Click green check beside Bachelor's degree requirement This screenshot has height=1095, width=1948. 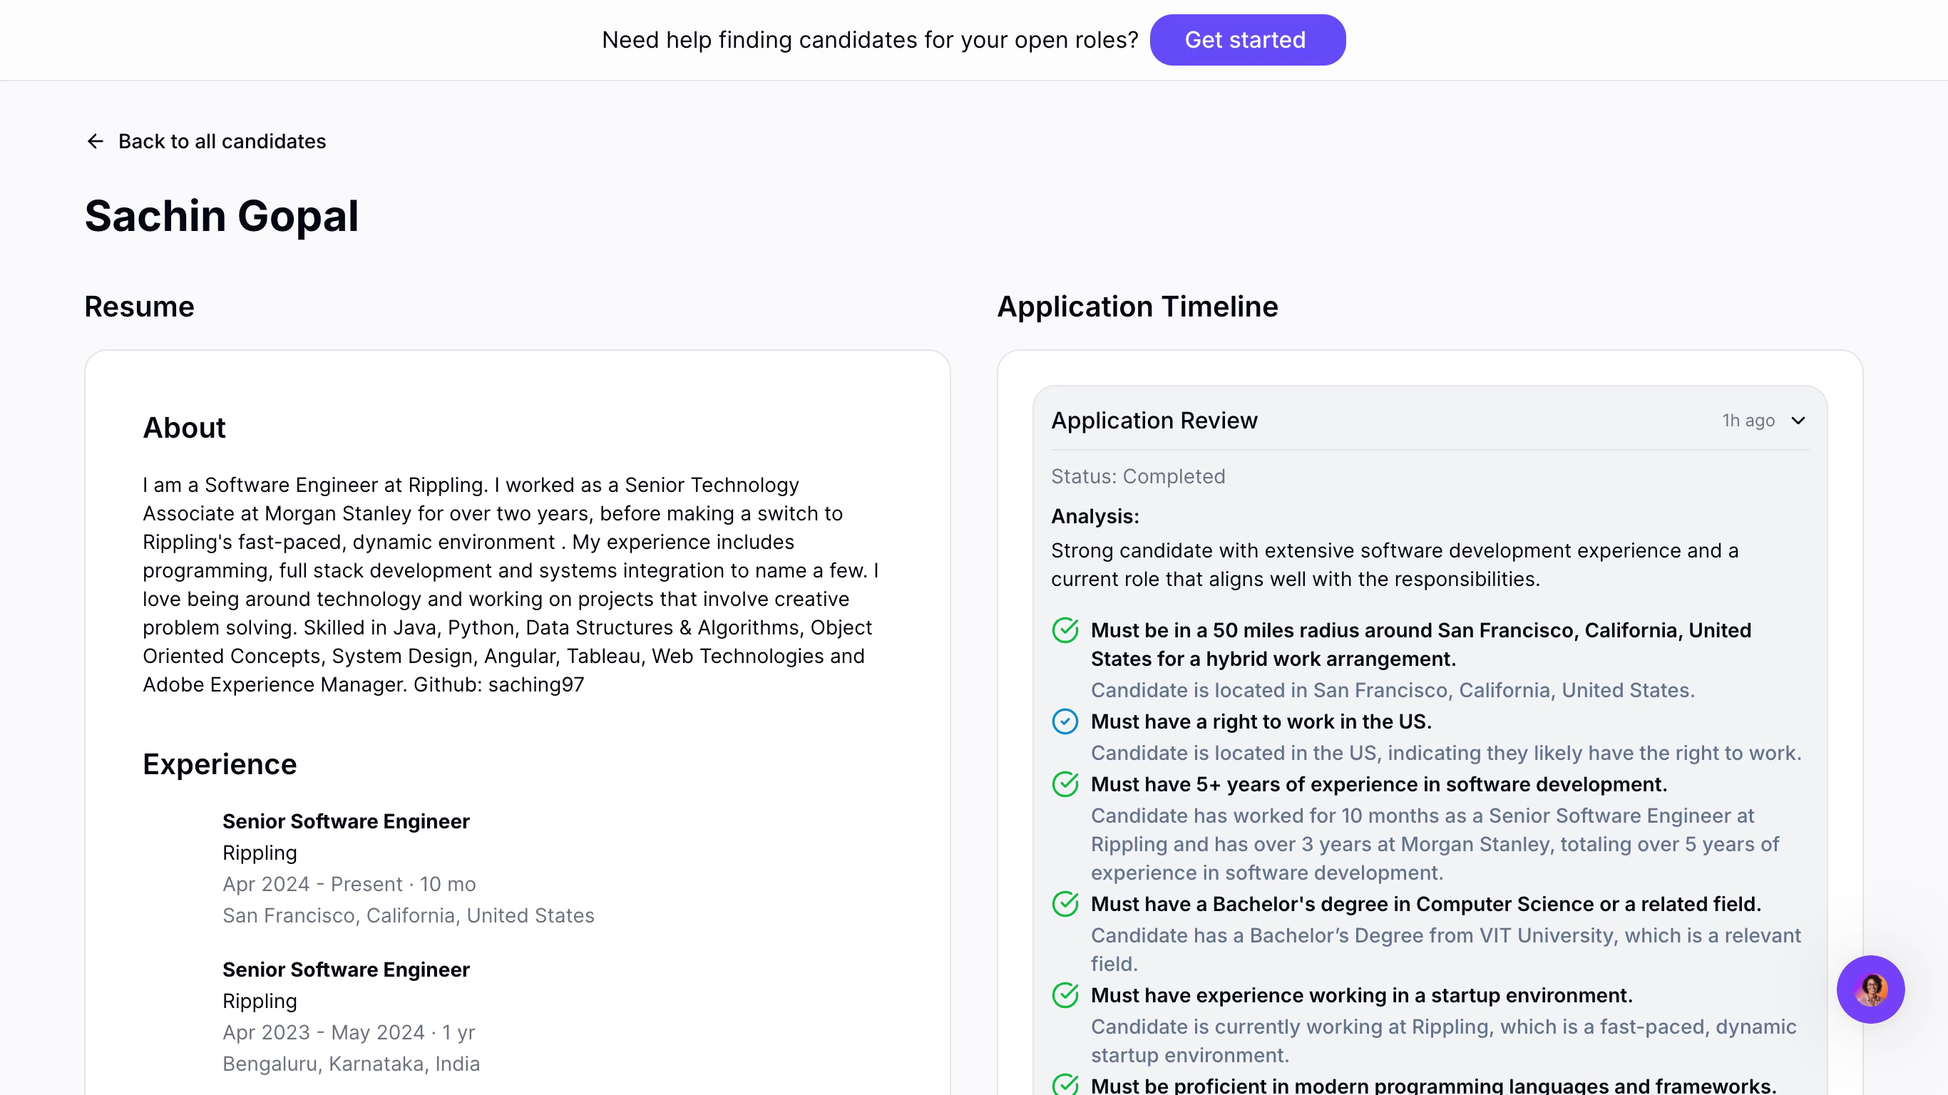click(1065, 904)
